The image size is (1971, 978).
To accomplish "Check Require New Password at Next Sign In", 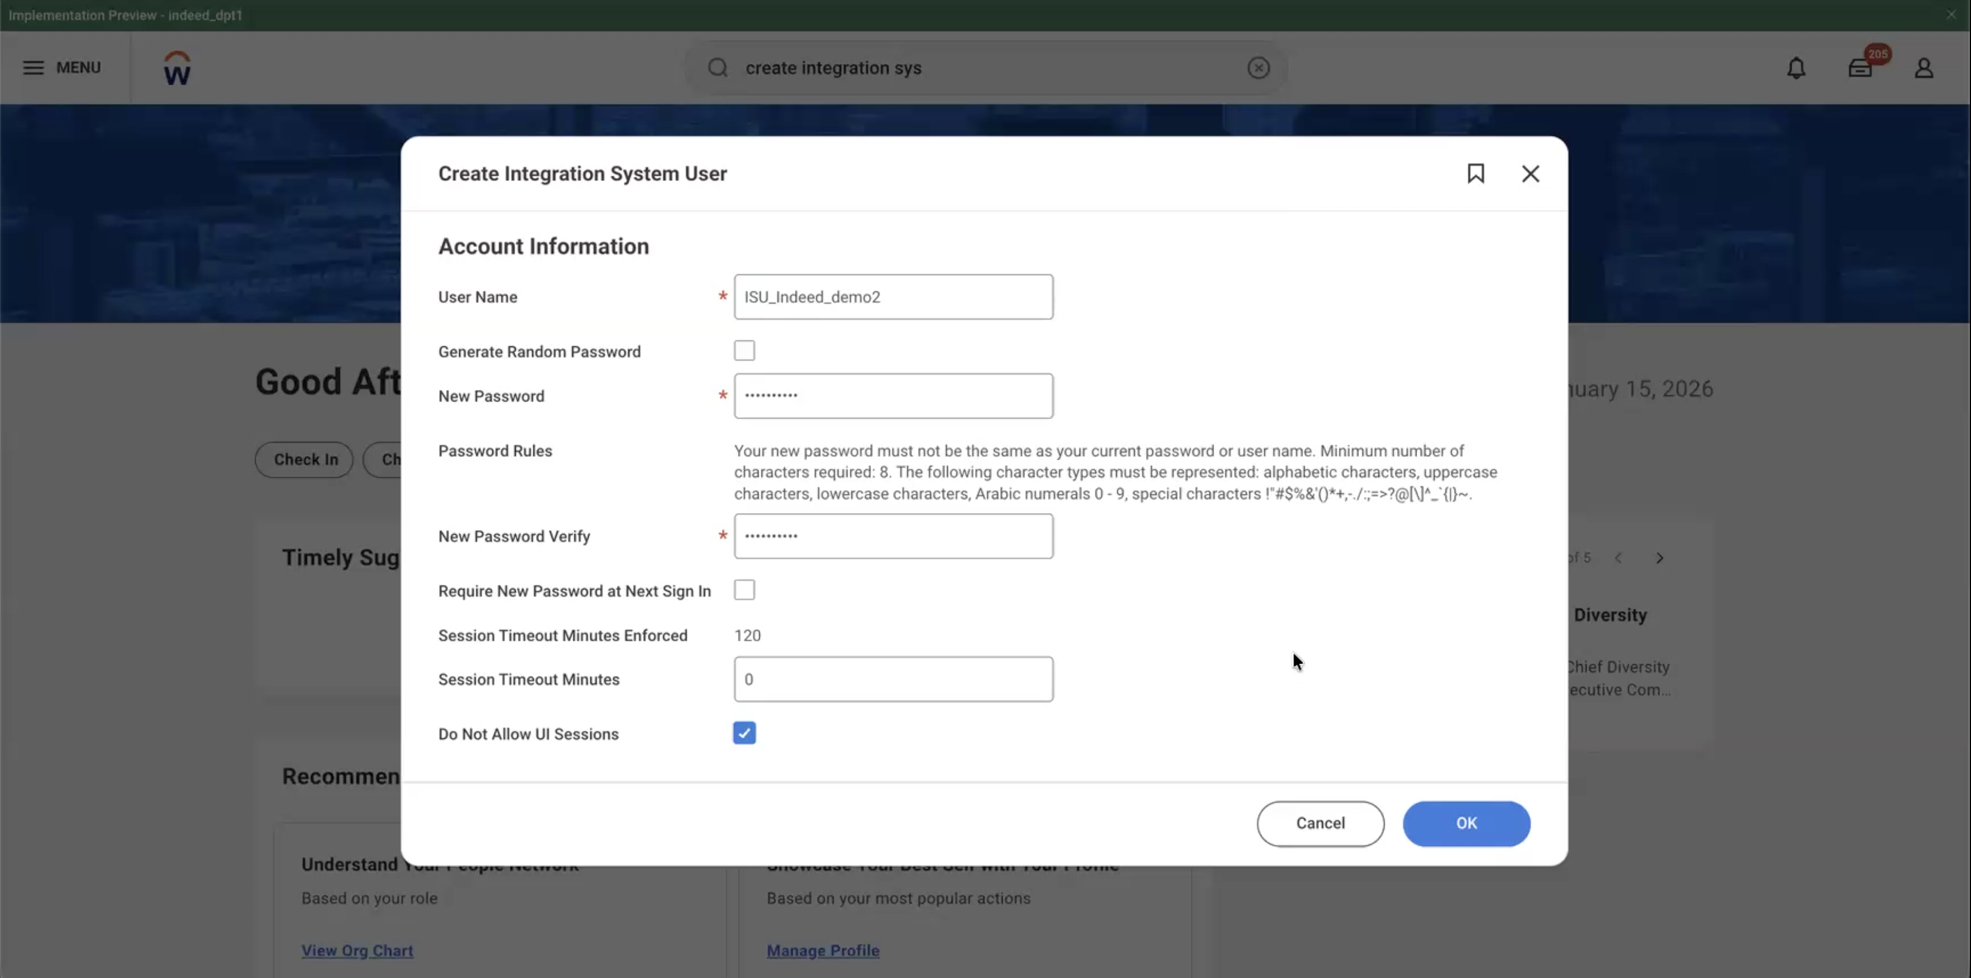I will click(744, 590).
